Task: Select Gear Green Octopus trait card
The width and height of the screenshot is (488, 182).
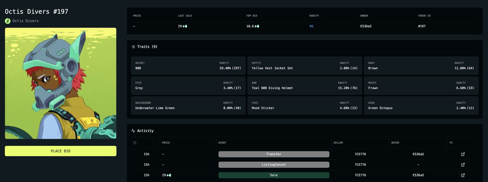Action: tap(421, 105)
